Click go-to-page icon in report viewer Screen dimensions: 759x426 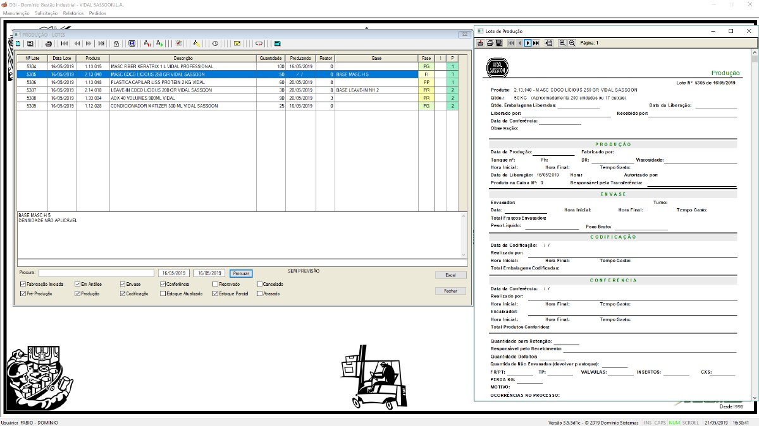point(548,43)
